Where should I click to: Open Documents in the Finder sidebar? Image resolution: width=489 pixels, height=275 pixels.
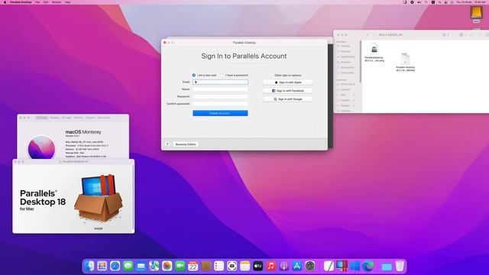345,67
